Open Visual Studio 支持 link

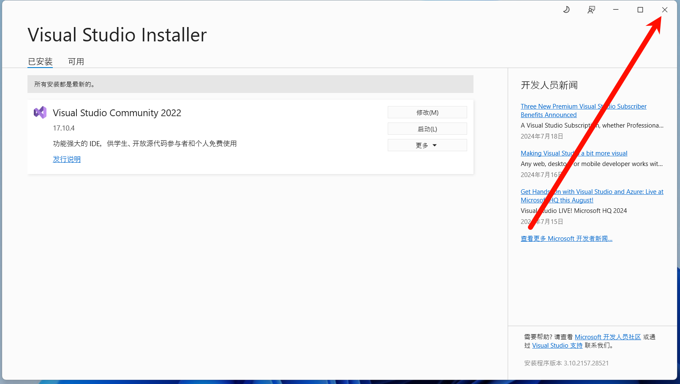tap(557, 346)
